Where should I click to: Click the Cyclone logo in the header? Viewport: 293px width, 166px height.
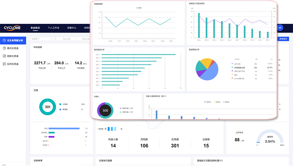click(12, 28)
